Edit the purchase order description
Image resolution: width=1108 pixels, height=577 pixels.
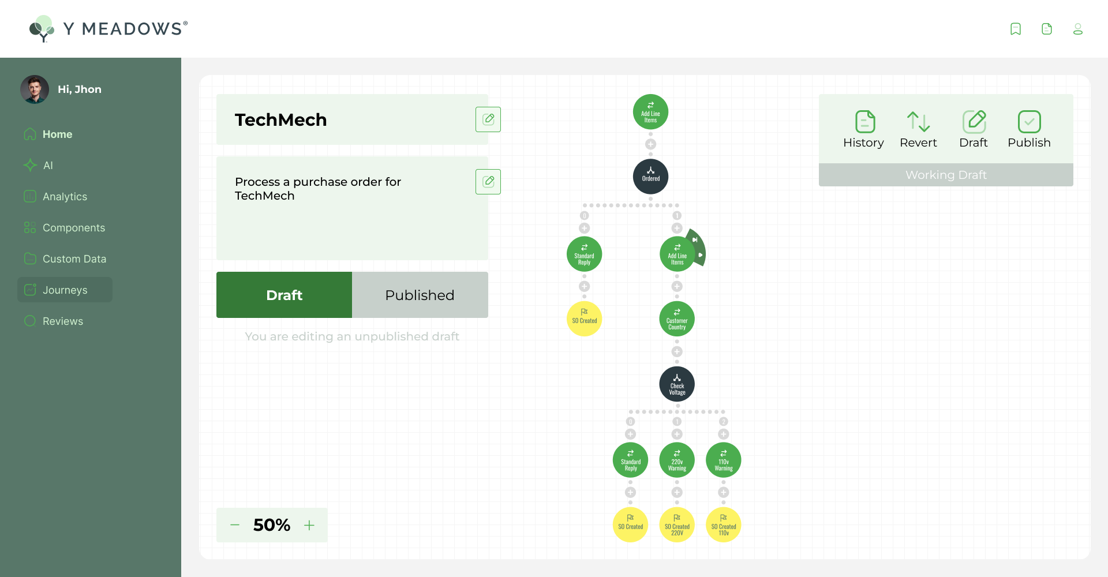[488, 182]
